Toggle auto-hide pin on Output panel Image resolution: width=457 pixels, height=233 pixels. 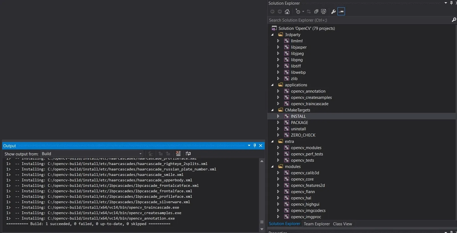point(255,145)
